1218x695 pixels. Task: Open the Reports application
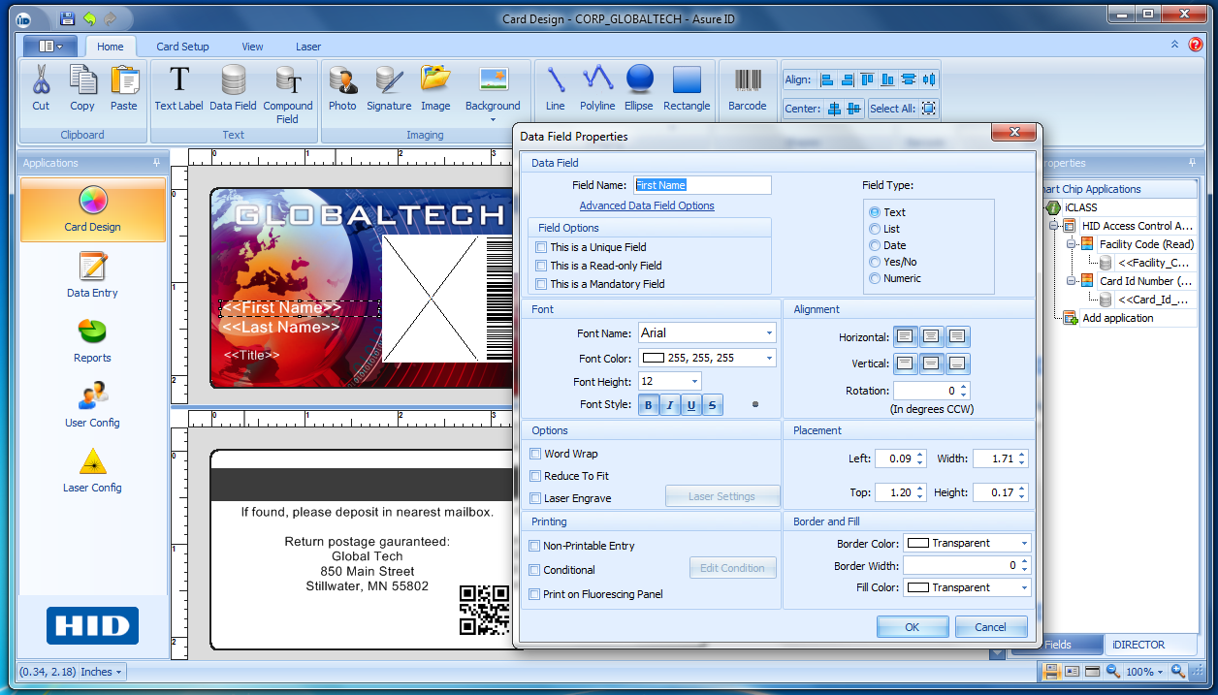93,340
